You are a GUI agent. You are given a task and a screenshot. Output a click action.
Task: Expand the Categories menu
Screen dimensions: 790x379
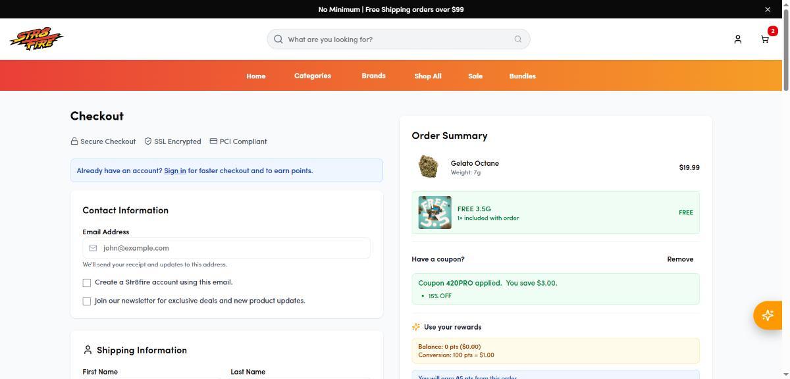pos(312,76)
